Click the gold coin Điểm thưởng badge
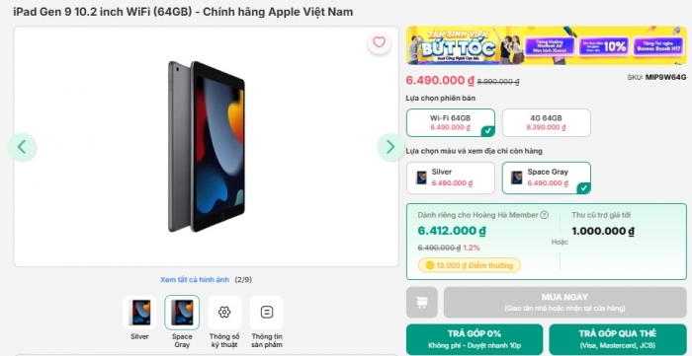Image resolution: width=692 pixels, height=356 pixels. [470, 265]
